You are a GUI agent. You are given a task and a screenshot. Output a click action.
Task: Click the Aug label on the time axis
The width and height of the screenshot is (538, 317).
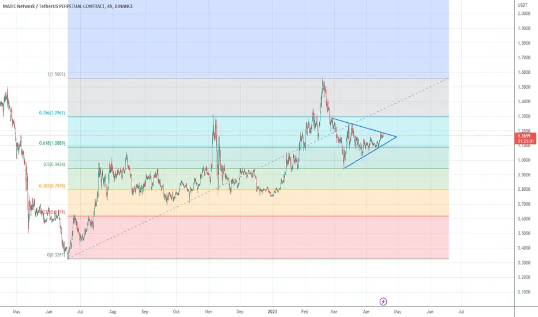click(x=113, y=312)
